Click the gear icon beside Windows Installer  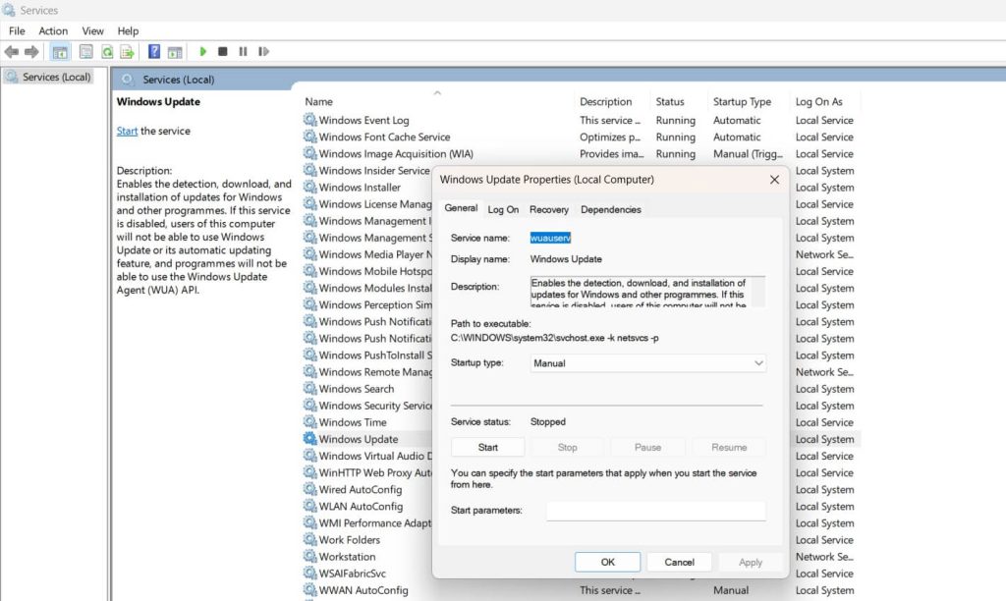pyautogui.click(x=309, y=187)
